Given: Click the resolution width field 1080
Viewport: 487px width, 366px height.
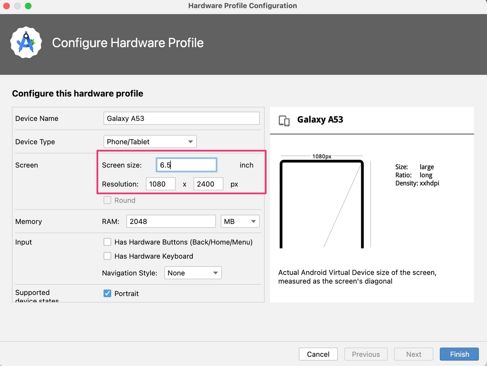Looking at the screenshot, I should point(161,184).
